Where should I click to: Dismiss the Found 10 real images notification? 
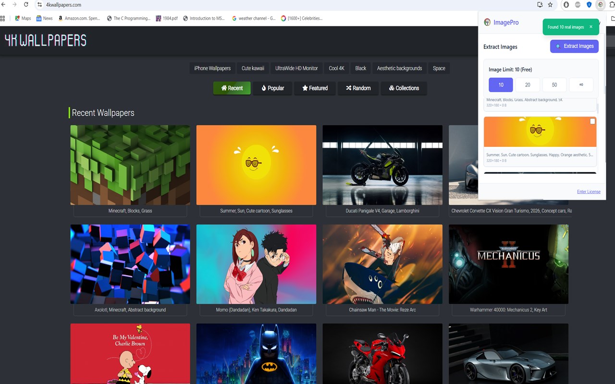(591, 27)
